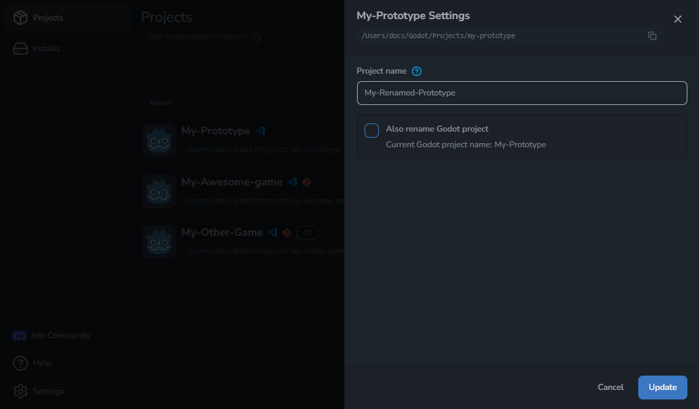The height and width of the screenshot is (409, 699).
Task: Click the Installs drive icon
Action: [20, 48]
